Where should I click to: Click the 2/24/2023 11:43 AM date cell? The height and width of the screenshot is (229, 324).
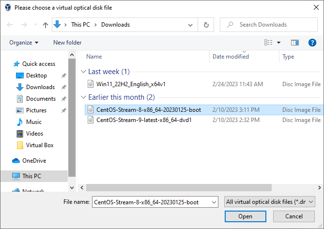tap(238, 84)
